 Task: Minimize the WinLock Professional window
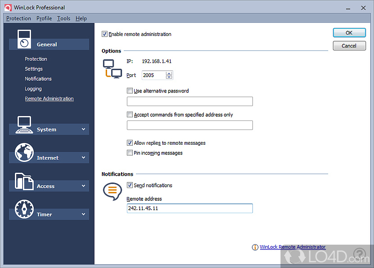click(x=348, y=8)
